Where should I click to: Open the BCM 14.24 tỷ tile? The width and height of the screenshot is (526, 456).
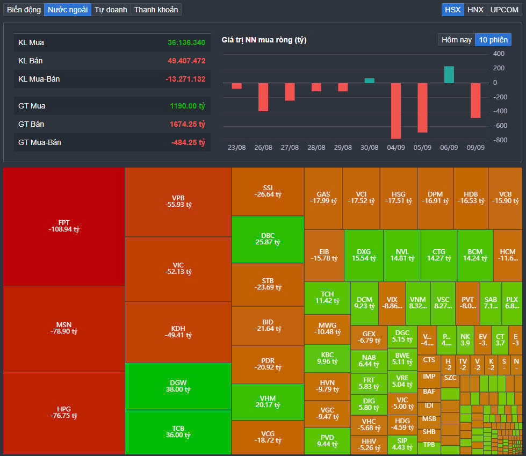(475, 256)
